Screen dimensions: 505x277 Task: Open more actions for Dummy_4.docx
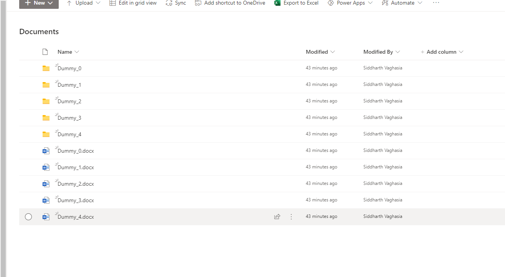point(291,216)
